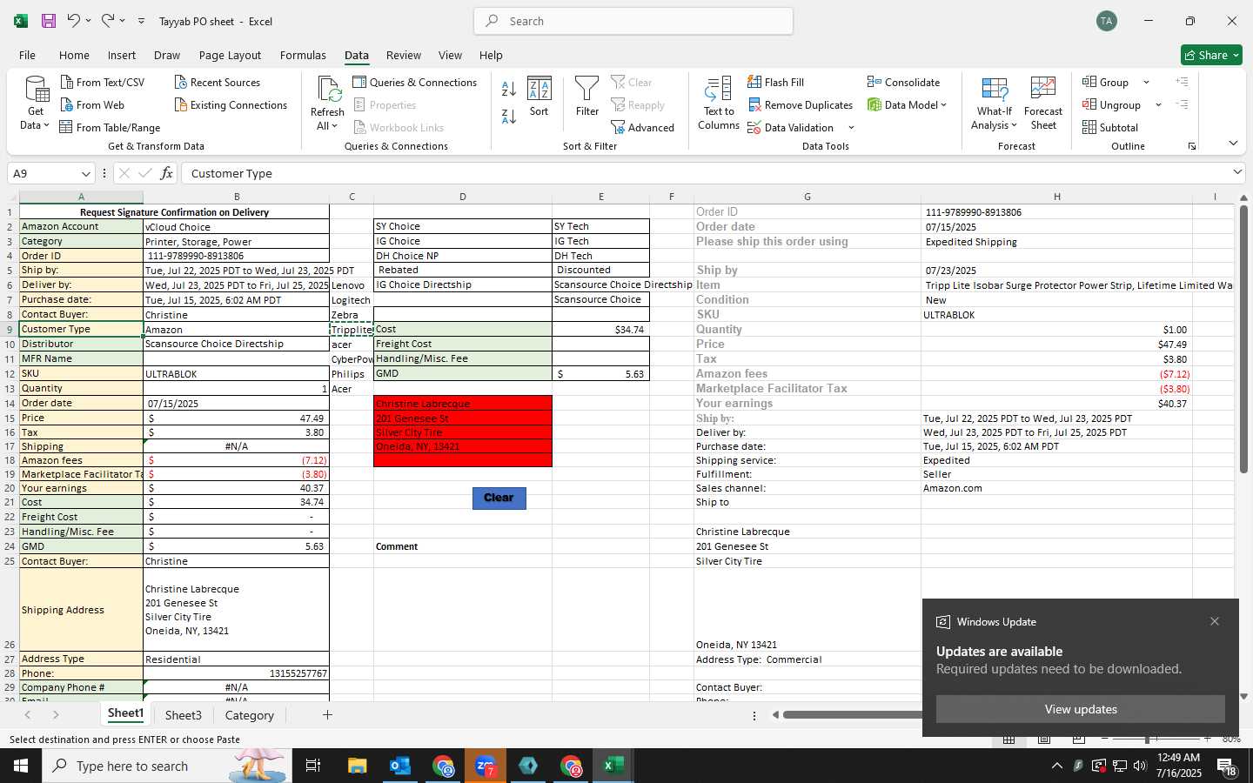
Task: Switch to the Insert tab
Action: pyautogui.click(x=122, y=55)
